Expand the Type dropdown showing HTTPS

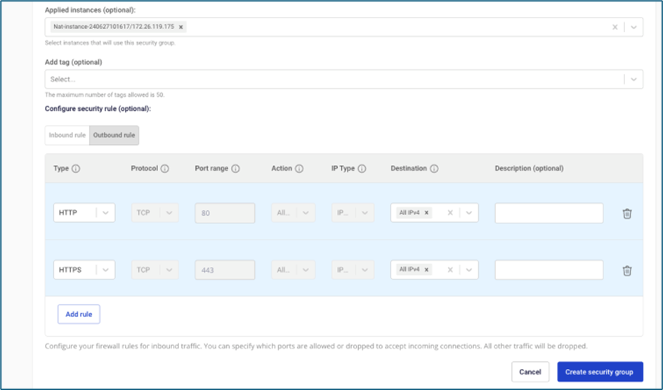tap(105, 270)
